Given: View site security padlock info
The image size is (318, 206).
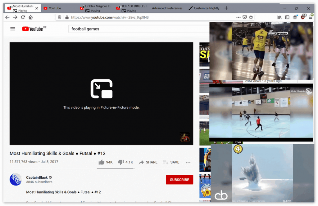Looking at the screenshot, I should 67,17.
